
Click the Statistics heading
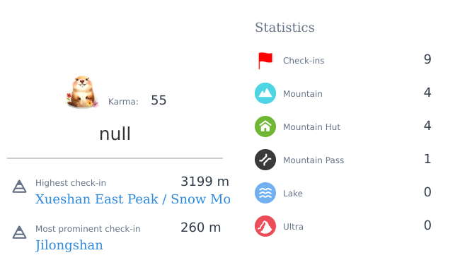tap(284, 28)
